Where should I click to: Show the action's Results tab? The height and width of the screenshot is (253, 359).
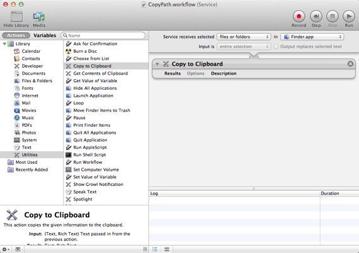point(173,73)
